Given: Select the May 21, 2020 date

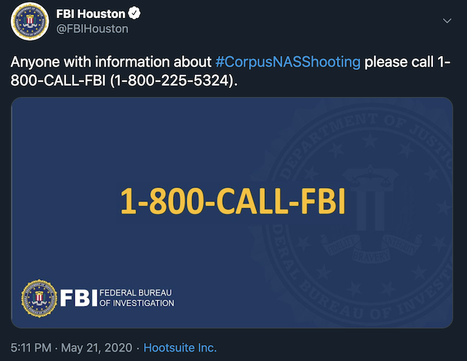Looking at the screenshot, I should pyautogui.click(x=97, y=348).
